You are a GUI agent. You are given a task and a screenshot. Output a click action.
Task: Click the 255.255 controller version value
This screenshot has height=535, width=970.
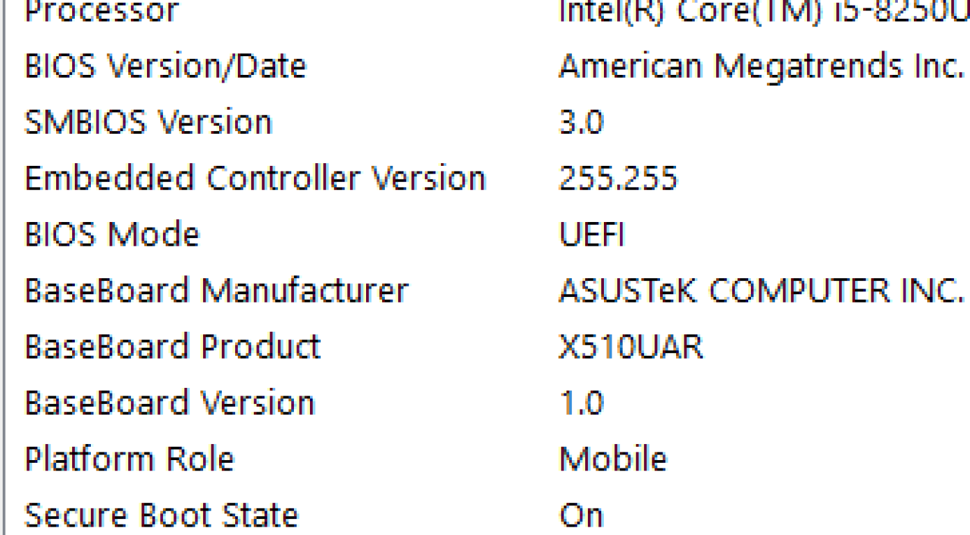(618, 178)
